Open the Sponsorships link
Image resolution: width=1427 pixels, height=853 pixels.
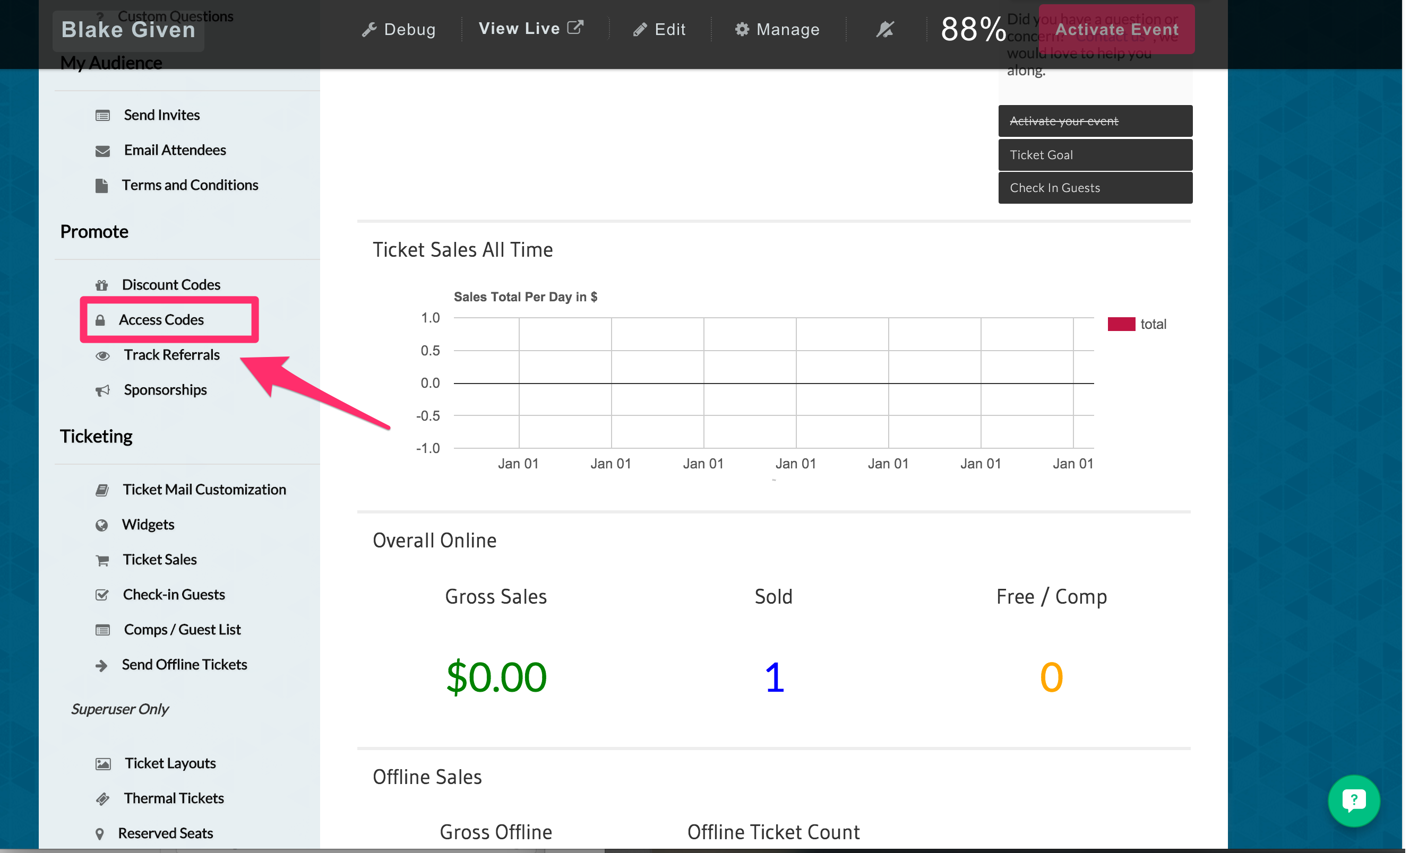(165, 390)
